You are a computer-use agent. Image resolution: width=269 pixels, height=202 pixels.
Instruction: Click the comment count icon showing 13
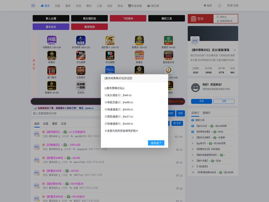[177, 175]
